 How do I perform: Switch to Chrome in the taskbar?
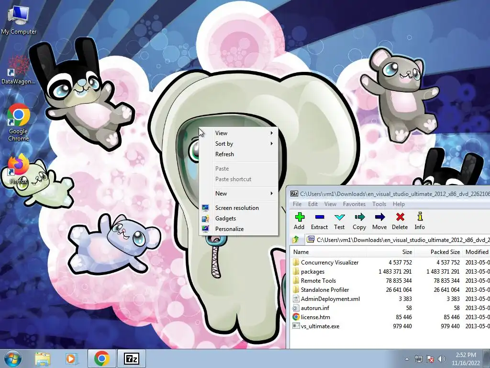coord(101,358)
